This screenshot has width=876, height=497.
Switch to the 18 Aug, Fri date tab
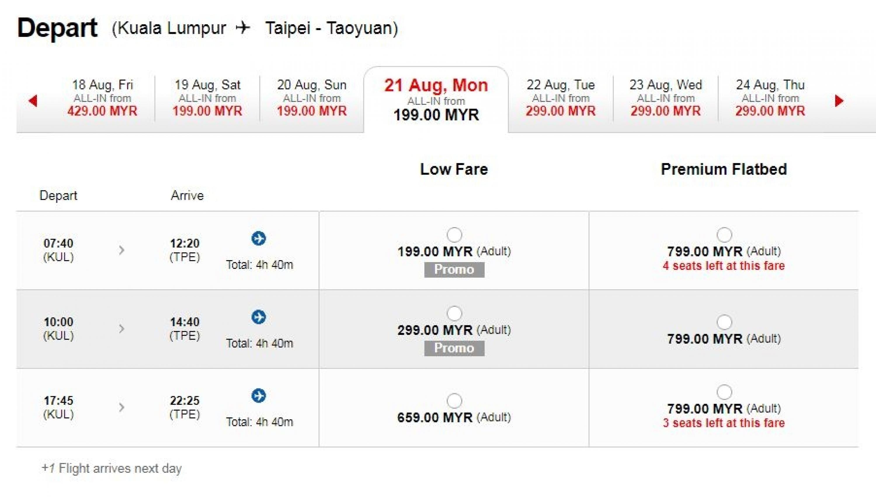102,98
